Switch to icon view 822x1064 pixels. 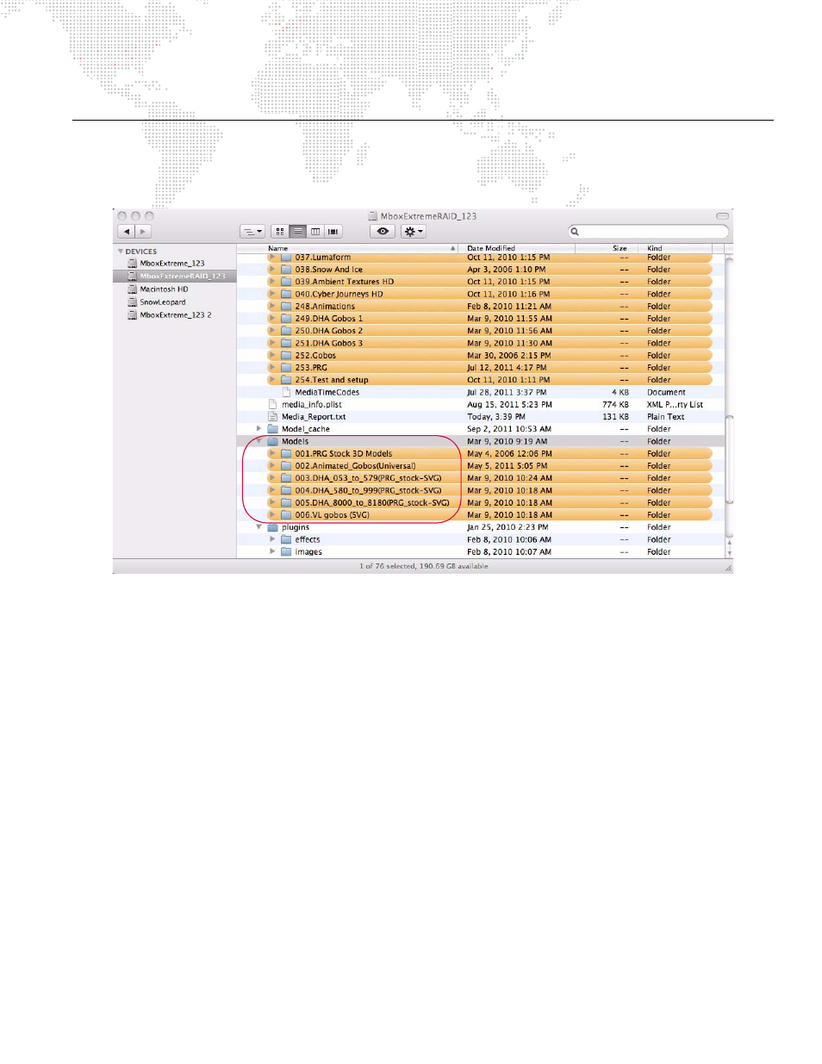click(280, 231)
